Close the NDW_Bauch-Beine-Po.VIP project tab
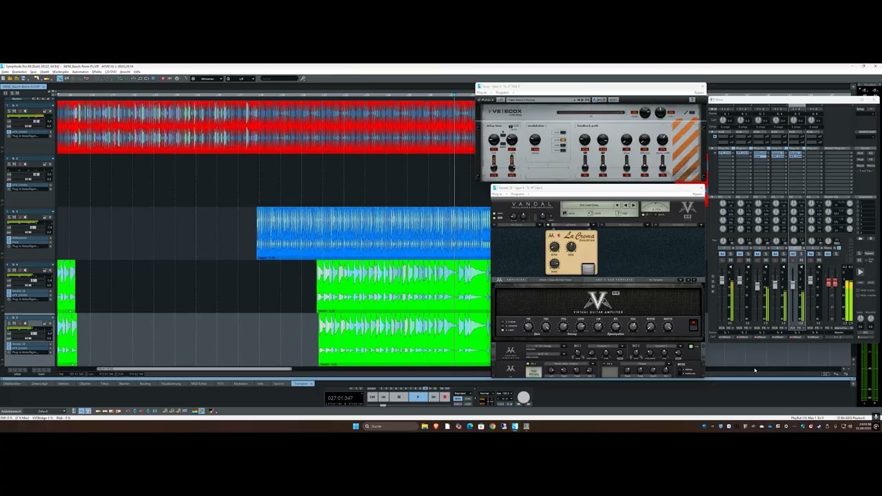The image size is (882, 496). 43,87
